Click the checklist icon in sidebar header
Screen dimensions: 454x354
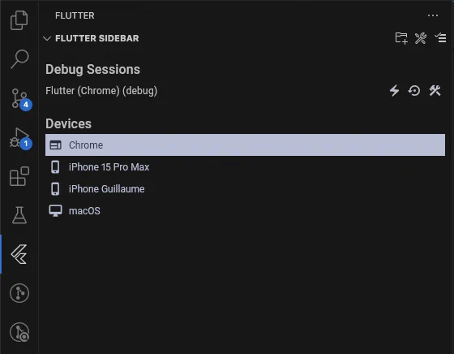point(440,37)
